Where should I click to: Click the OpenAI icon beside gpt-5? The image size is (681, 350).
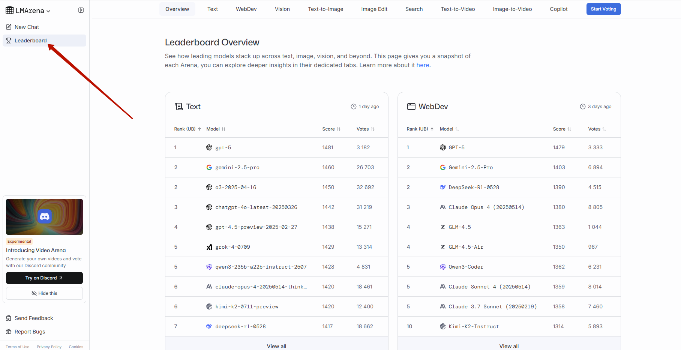point(209,147)
